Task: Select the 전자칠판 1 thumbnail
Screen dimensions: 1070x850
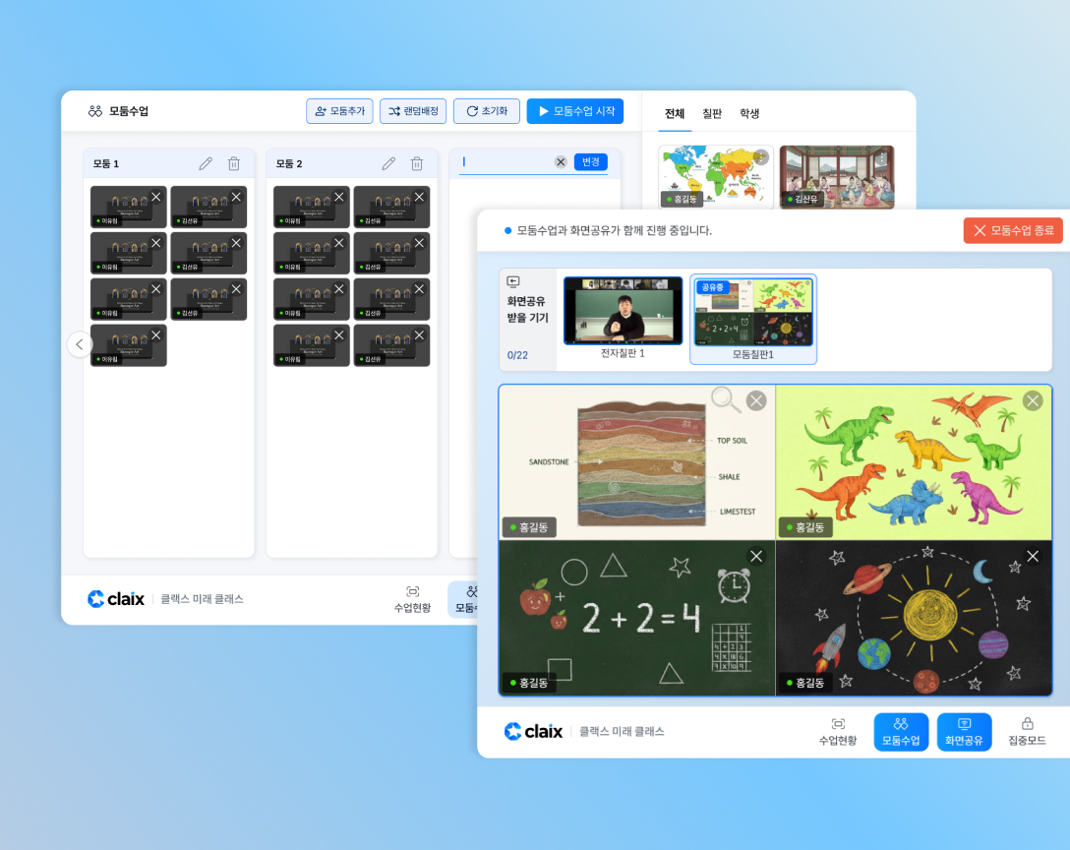Action: pyautogui.click(x=623, y=313)
